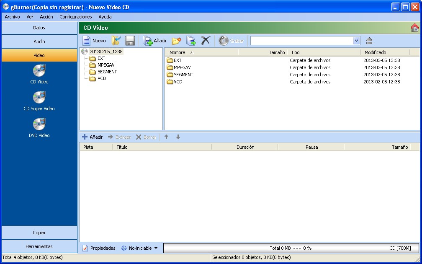Delete selection with the X toolbar icon
The image size is (422, 264).
coord(206,41)
